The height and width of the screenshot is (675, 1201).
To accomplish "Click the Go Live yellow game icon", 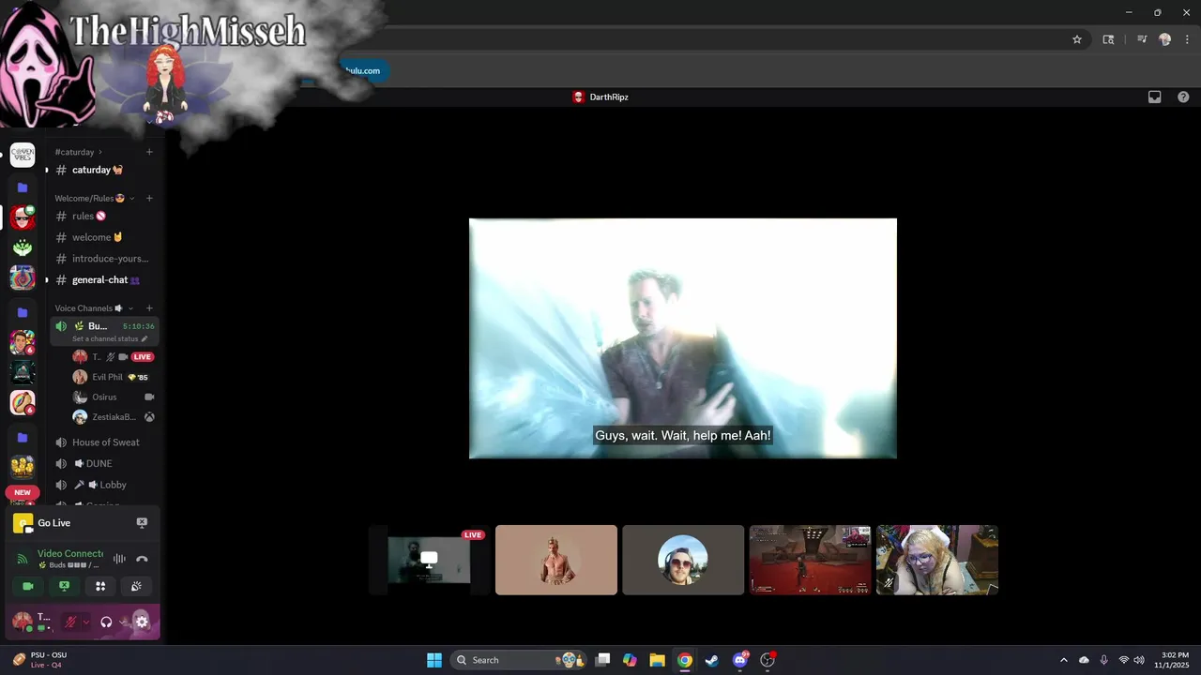I will [x=23, y=523].
